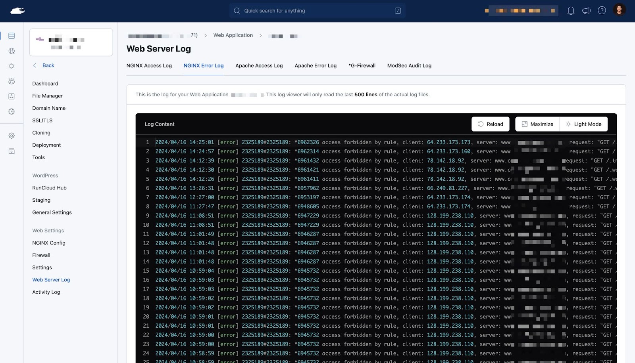635x363 pixels.
Task: Click the settings gear icon in left rail
Action: (12, 136)
